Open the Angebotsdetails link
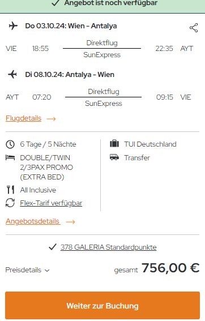Image resolution: width=205 pixels, height=321 pixels. tap(33, 221)
